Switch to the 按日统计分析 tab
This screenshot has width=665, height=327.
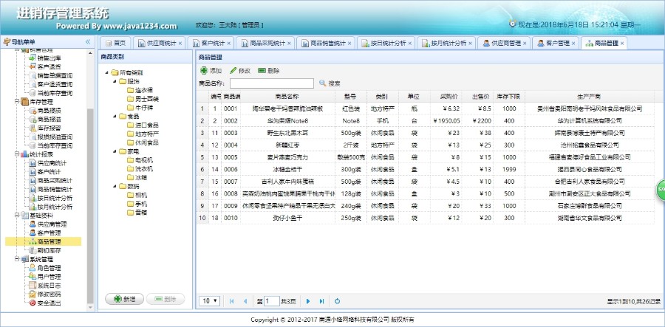[385, 43]
